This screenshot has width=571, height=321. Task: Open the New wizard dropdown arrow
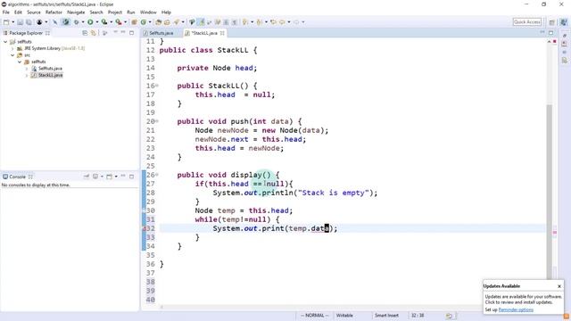pos(12,22)
